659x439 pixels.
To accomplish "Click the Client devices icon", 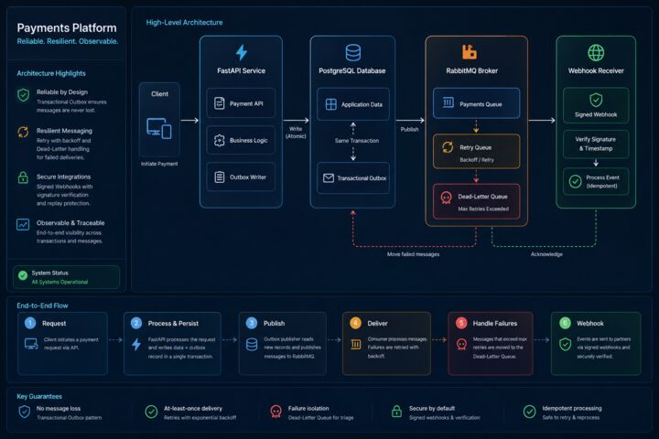I will coord(159,128).
